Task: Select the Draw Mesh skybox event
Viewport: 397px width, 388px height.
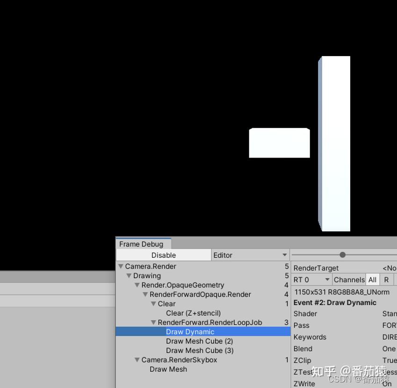Action: click(x=168, y=369)
